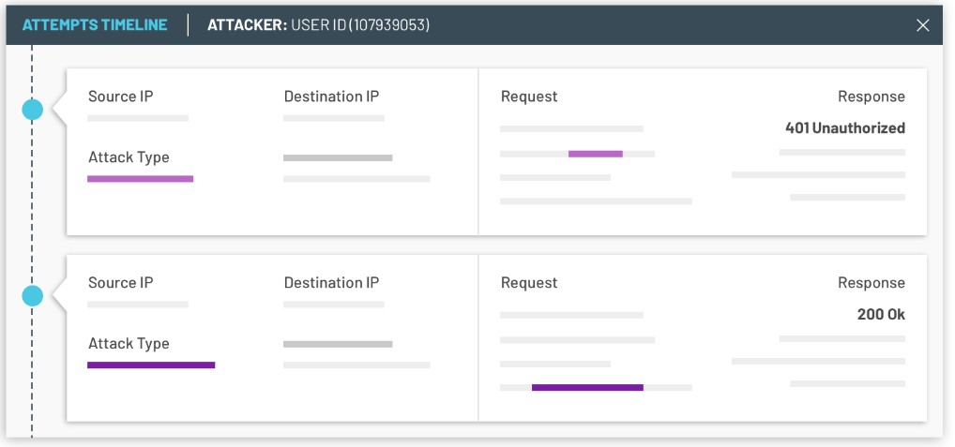Click the light purple Attack Type bar

coord(140,178)
